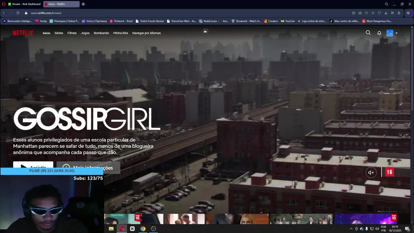Click the Netflix logo
414x233 pixels.
point(23,33)
